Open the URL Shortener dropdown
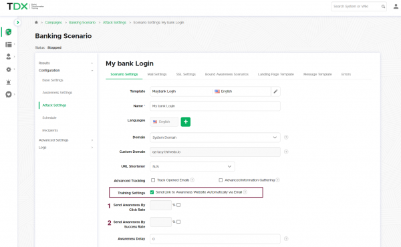This screenshot has height=247, width=401. pyautogui.click(x=192, y=166)
